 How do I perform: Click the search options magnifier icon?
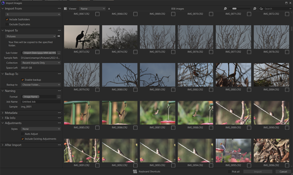click(x=261, y=8)
